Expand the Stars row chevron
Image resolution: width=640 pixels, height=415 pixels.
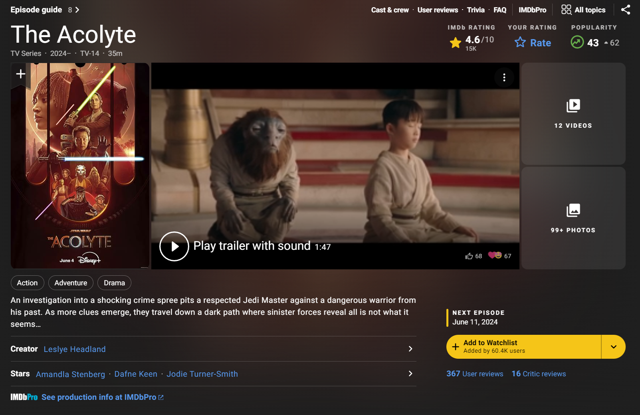point(410,373)
